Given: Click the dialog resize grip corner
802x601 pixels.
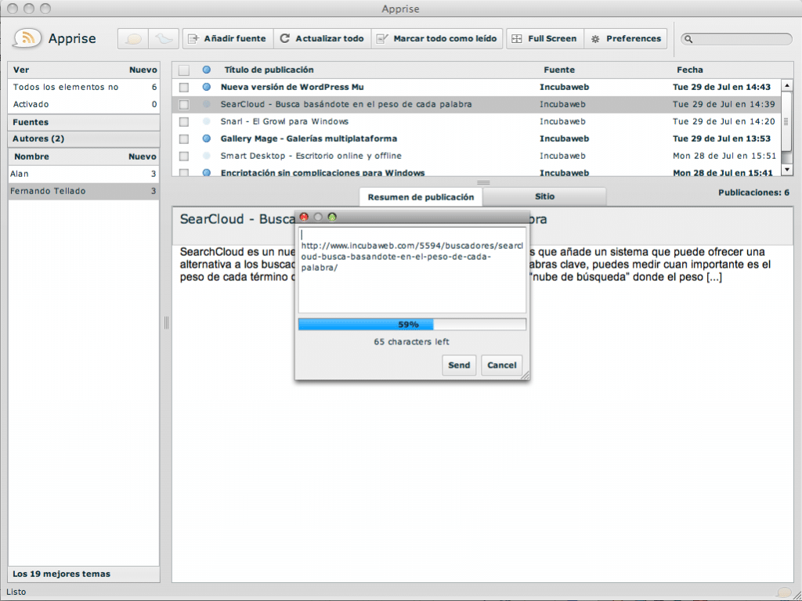Looking at the screenshot, I should click(525, 375).
